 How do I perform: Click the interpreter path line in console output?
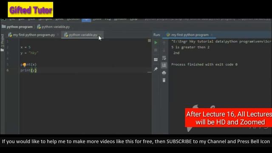[x=221, y=42]
